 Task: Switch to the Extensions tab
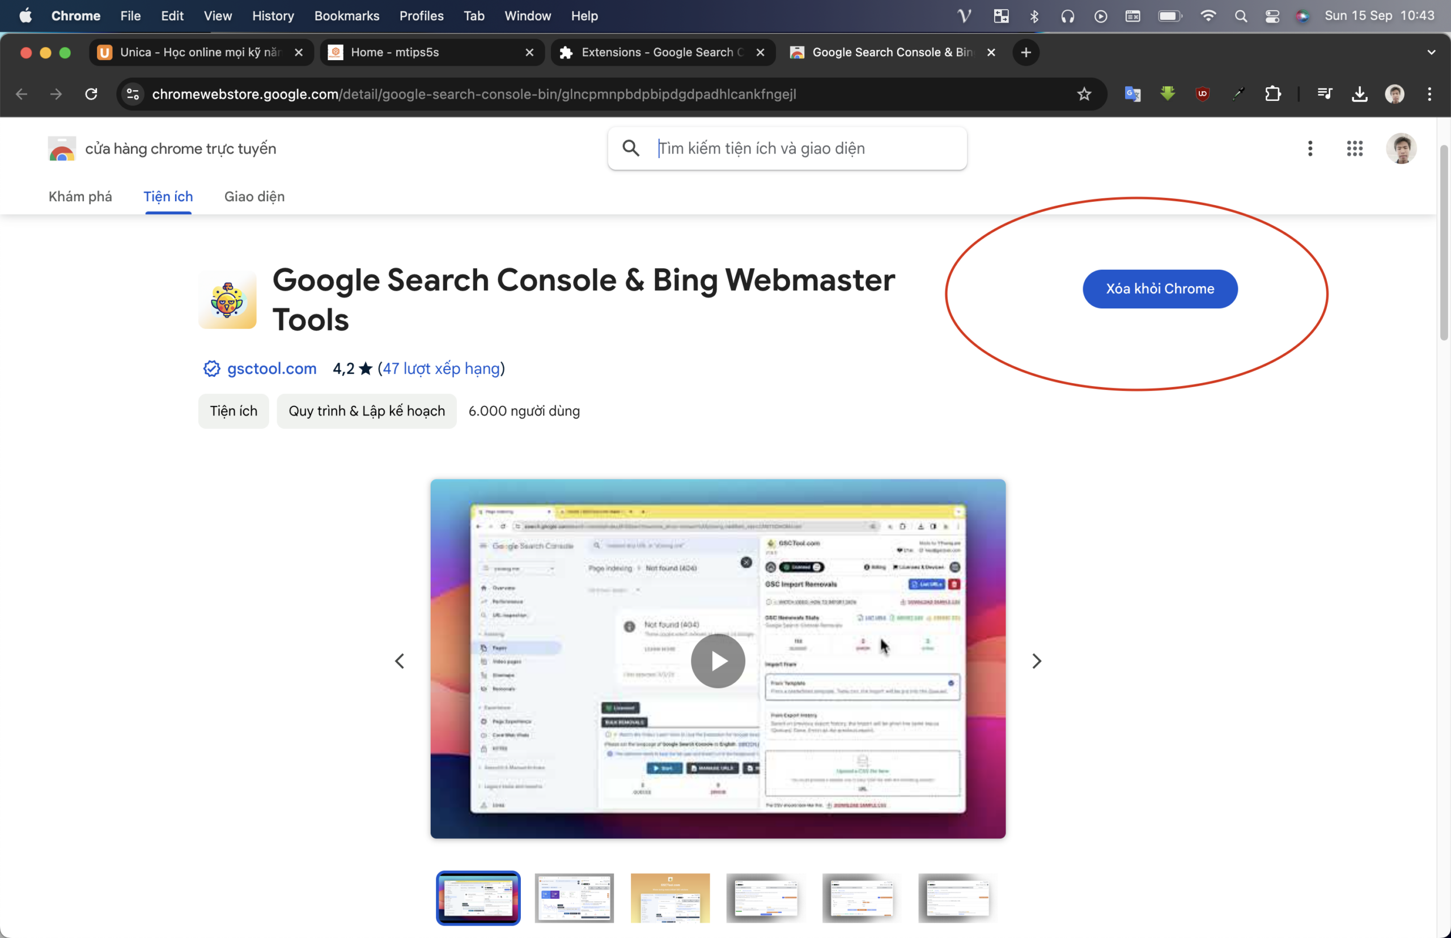[663, 52]
